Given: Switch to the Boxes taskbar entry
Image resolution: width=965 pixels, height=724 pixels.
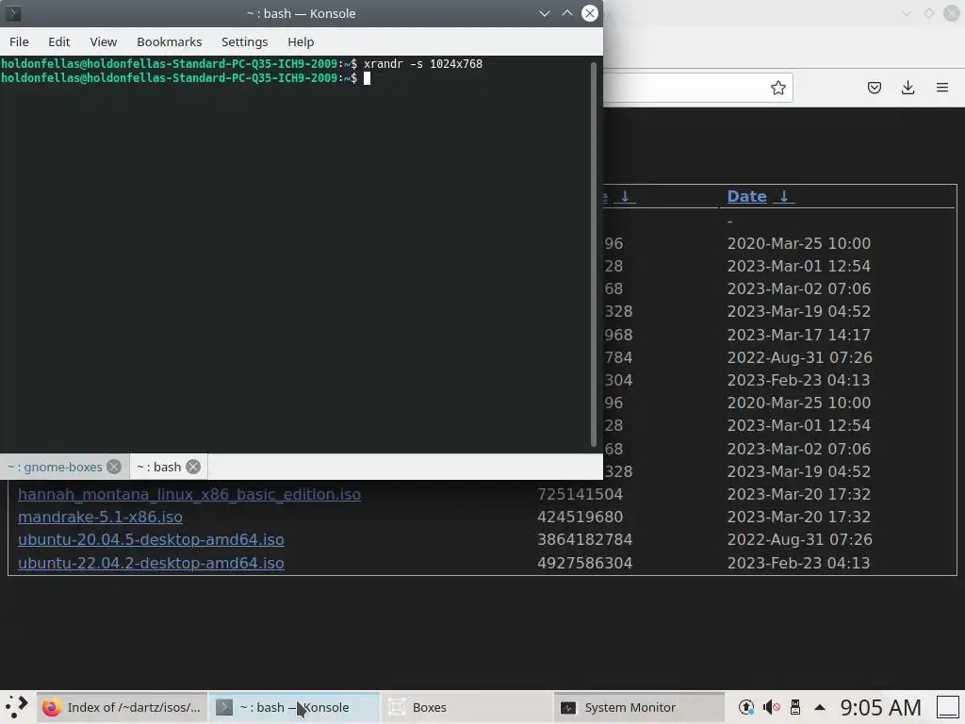Looking at the screenshot, I should coord(467,707).
